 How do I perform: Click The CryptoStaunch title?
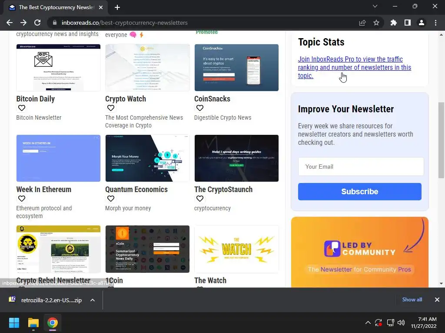223,189
